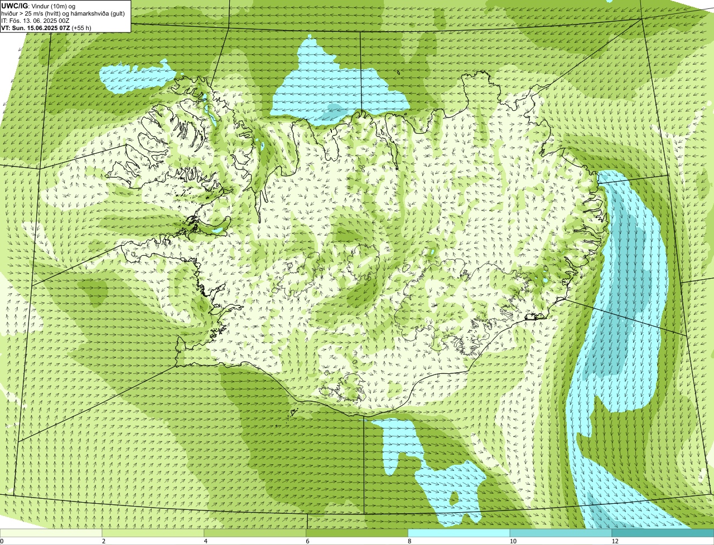This screenshot has height=545, width=714.
Task: Select the light cyan 8–10 color bar segment
Action: click(459, 533)
